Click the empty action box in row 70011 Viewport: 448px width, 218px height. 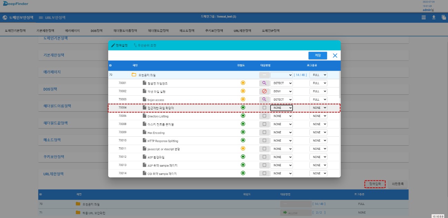tap(264, 149)
